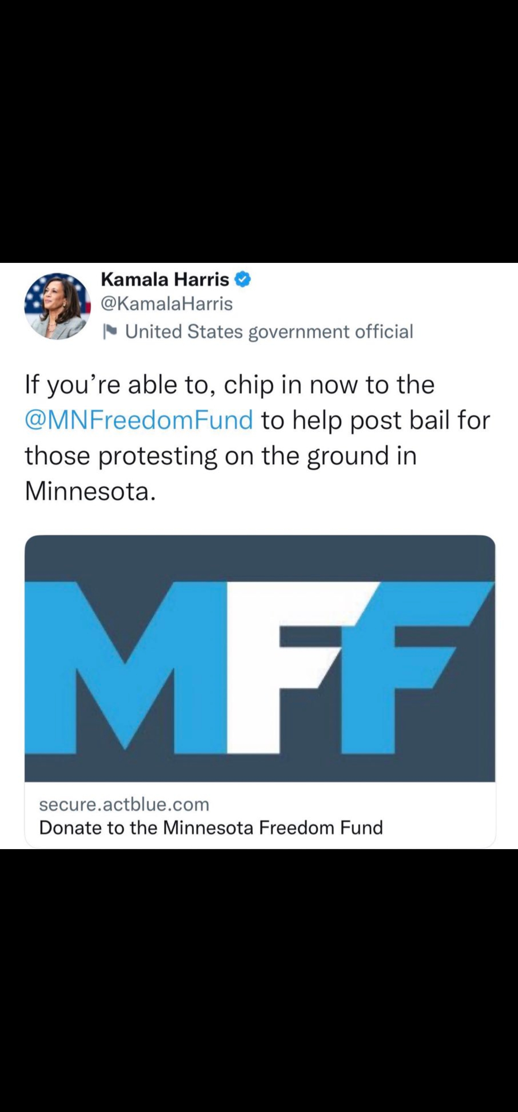This screenshot has width=518, height=1112.
Task: Click the 'to help post bail for' text
Action: [375, 420]
